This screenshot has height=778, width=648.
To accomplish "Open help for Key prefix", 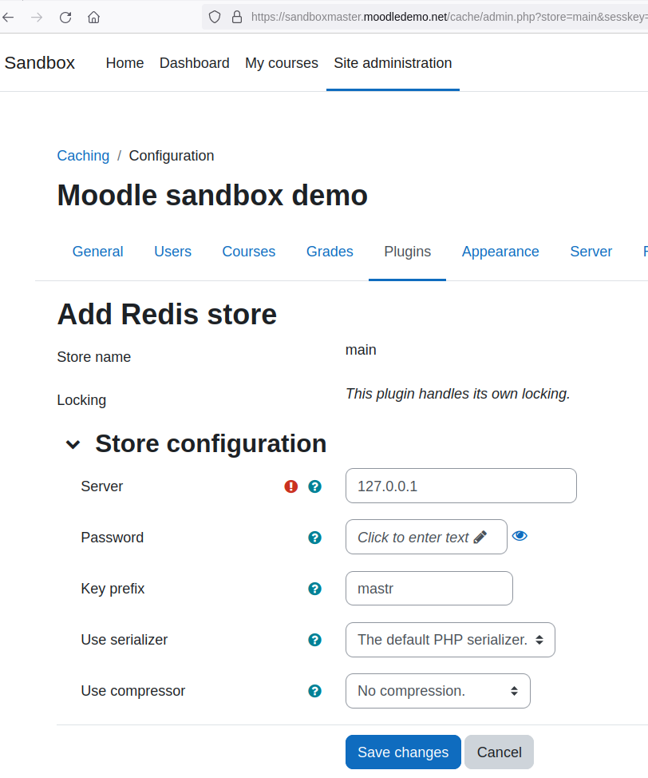I will coord(315,589).
